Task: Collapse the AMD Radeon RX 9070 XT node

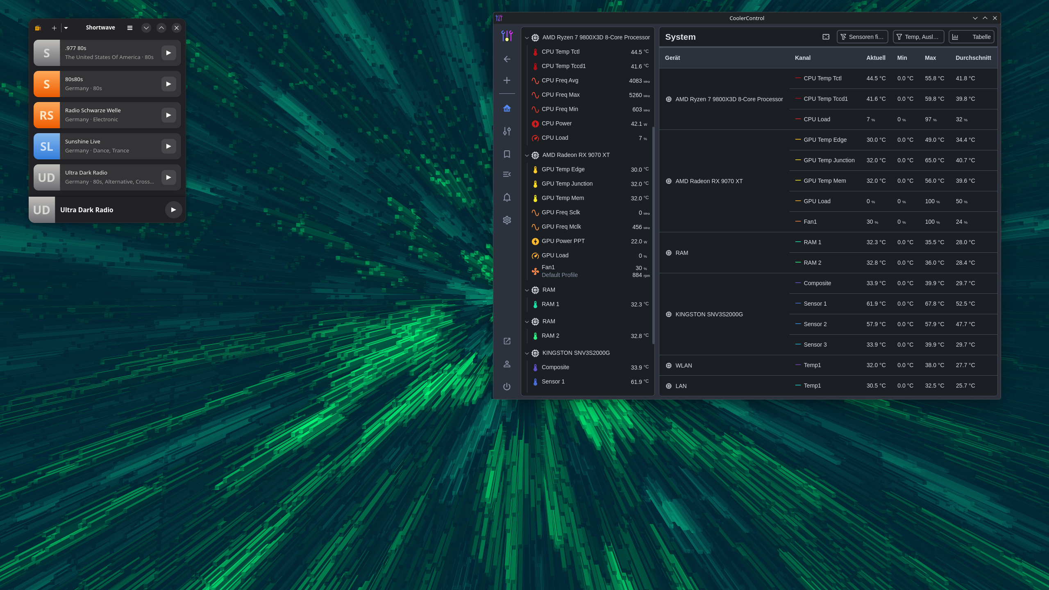Action: click(x=527, y=155)
